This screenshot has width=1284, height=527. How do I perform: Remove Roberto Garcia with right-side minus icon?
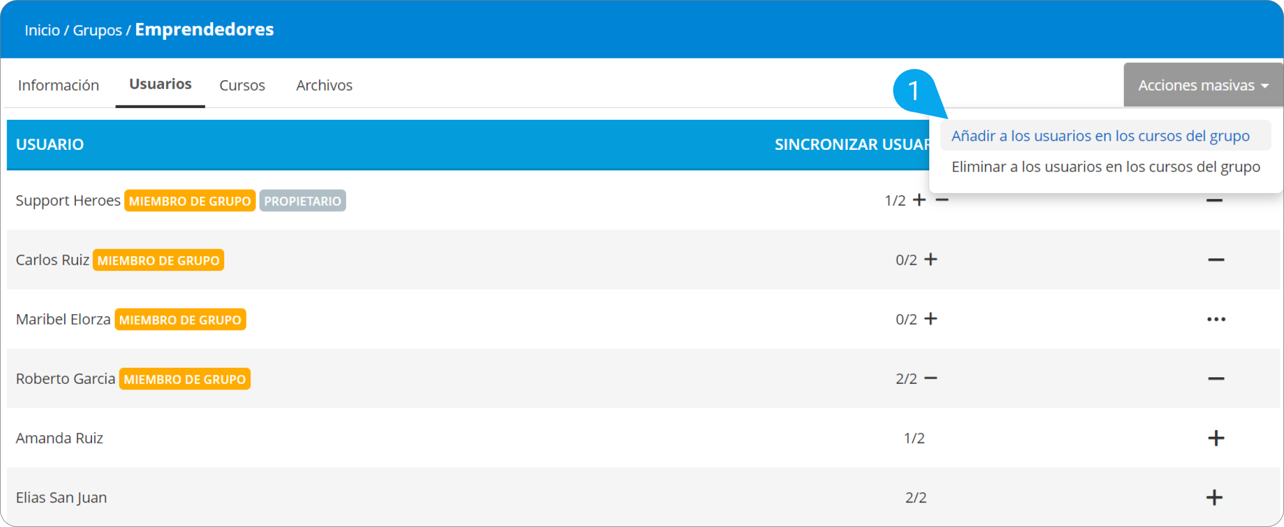point(1216,379)
